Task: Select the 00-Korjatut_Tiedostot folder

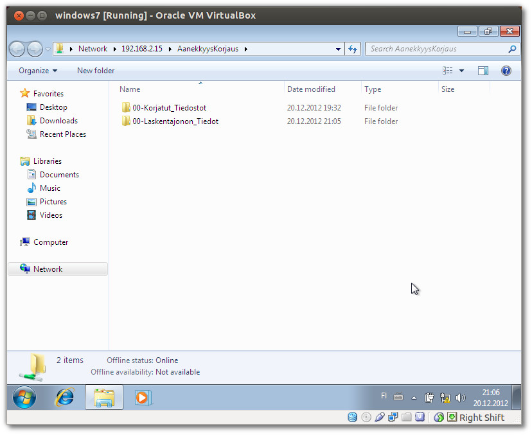Action: (170, 108)
